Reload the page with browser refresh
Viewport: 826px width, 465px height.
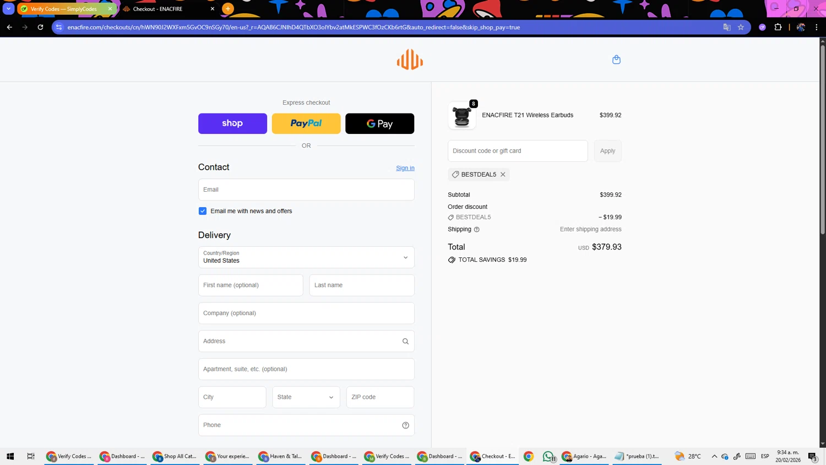[x=40, y=27]
